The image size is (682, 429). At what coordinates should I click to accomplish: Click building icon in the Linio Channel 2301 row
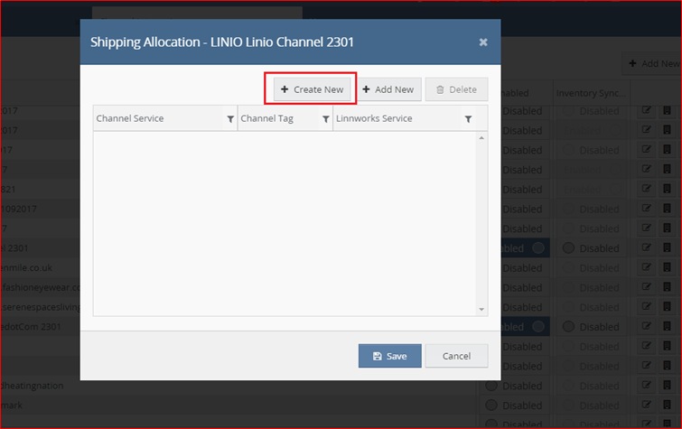pyautogui.click(x=667, y=247)
